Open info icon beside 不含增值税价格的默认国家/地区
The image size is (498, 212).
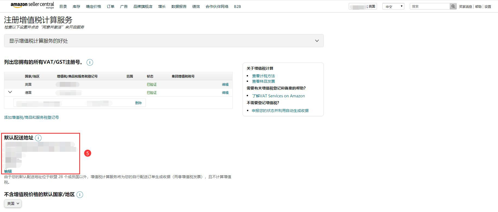(80, 195)
